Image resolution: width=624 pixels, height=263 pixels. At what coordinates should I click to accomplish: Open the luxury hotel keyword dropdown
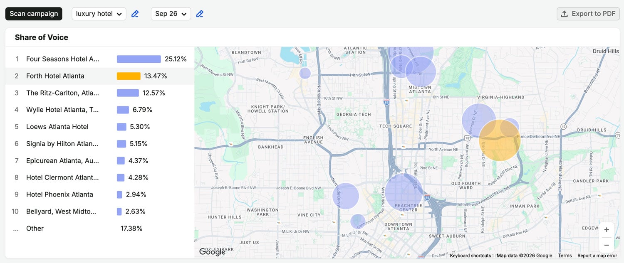(x=99, y=14)
